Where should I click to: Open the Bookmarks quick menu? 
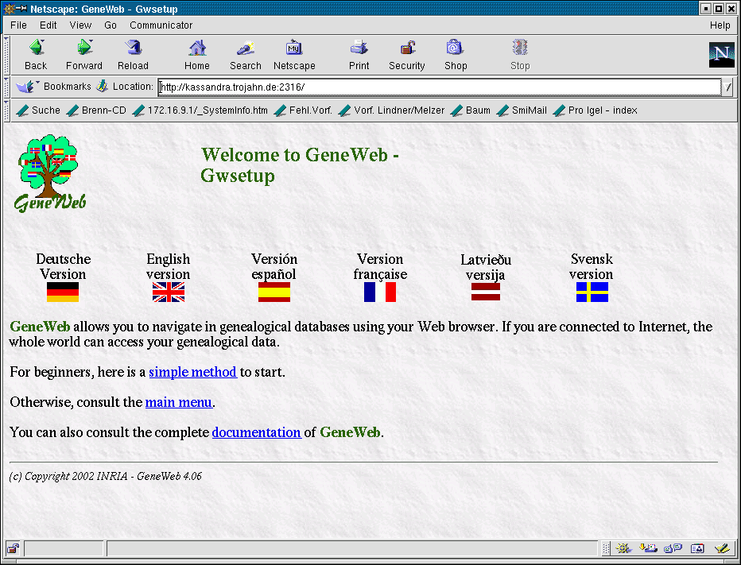pos(53,87)
